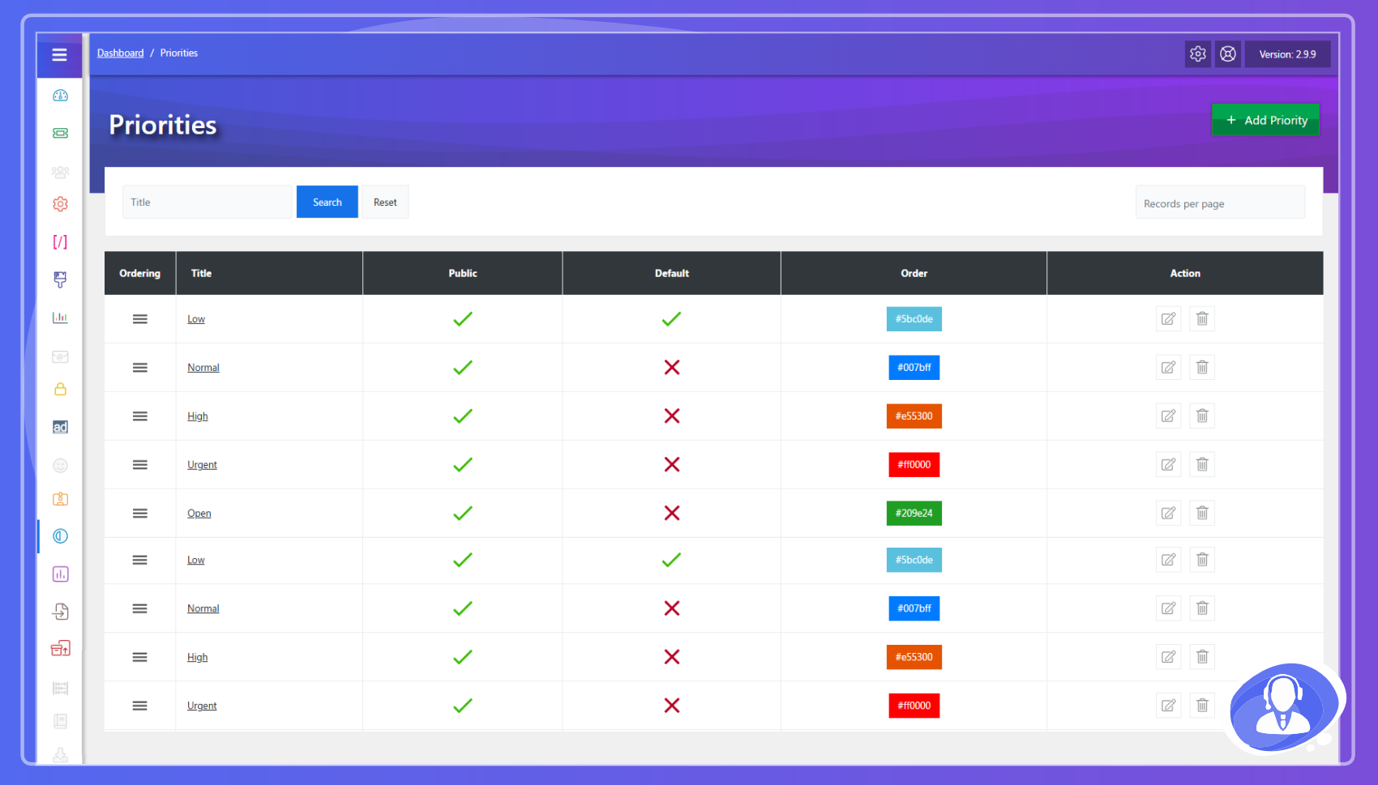Open the Open priority title link
This screenshot has width=1378, height=785.
(x=199, y=514)
